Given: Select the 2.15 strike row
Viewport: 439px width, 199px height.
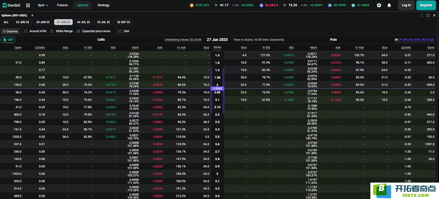Looking at the screenshot, I should click(x=217, y=107).
